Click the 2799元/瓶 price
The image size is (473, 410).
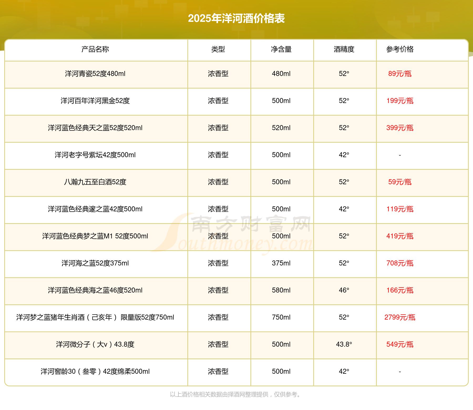pyautogui.click(x=400, y=317)
